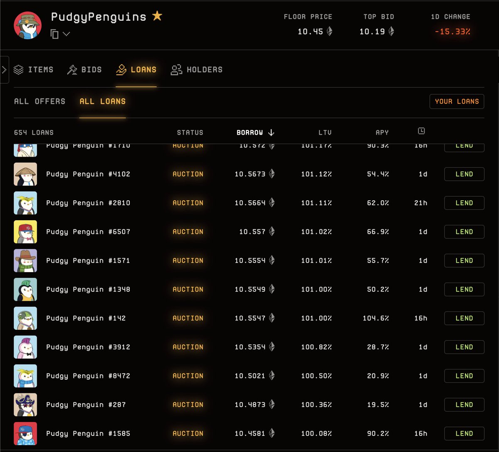Click the ETH icon beside 10.4581
This screenshot has height=452, width=499.
point(272,433)
